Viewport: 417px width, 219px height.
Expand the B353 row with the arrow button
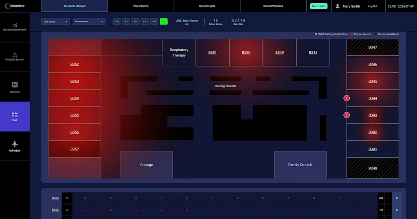(397, 198)
